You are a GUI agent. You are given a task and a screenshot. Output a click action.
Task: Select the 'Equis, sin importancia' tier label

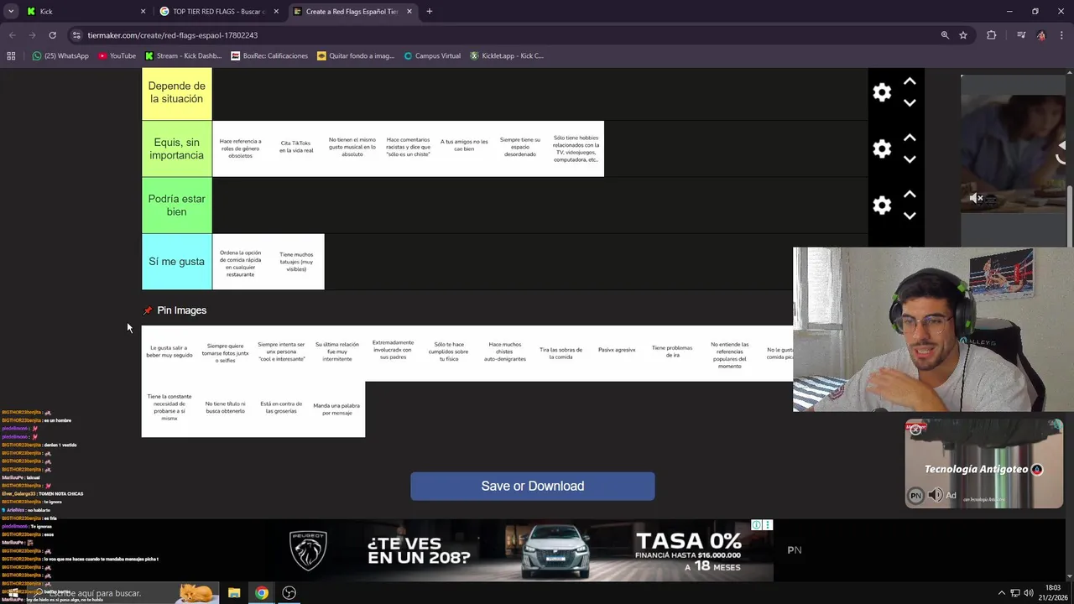[176, 148]
